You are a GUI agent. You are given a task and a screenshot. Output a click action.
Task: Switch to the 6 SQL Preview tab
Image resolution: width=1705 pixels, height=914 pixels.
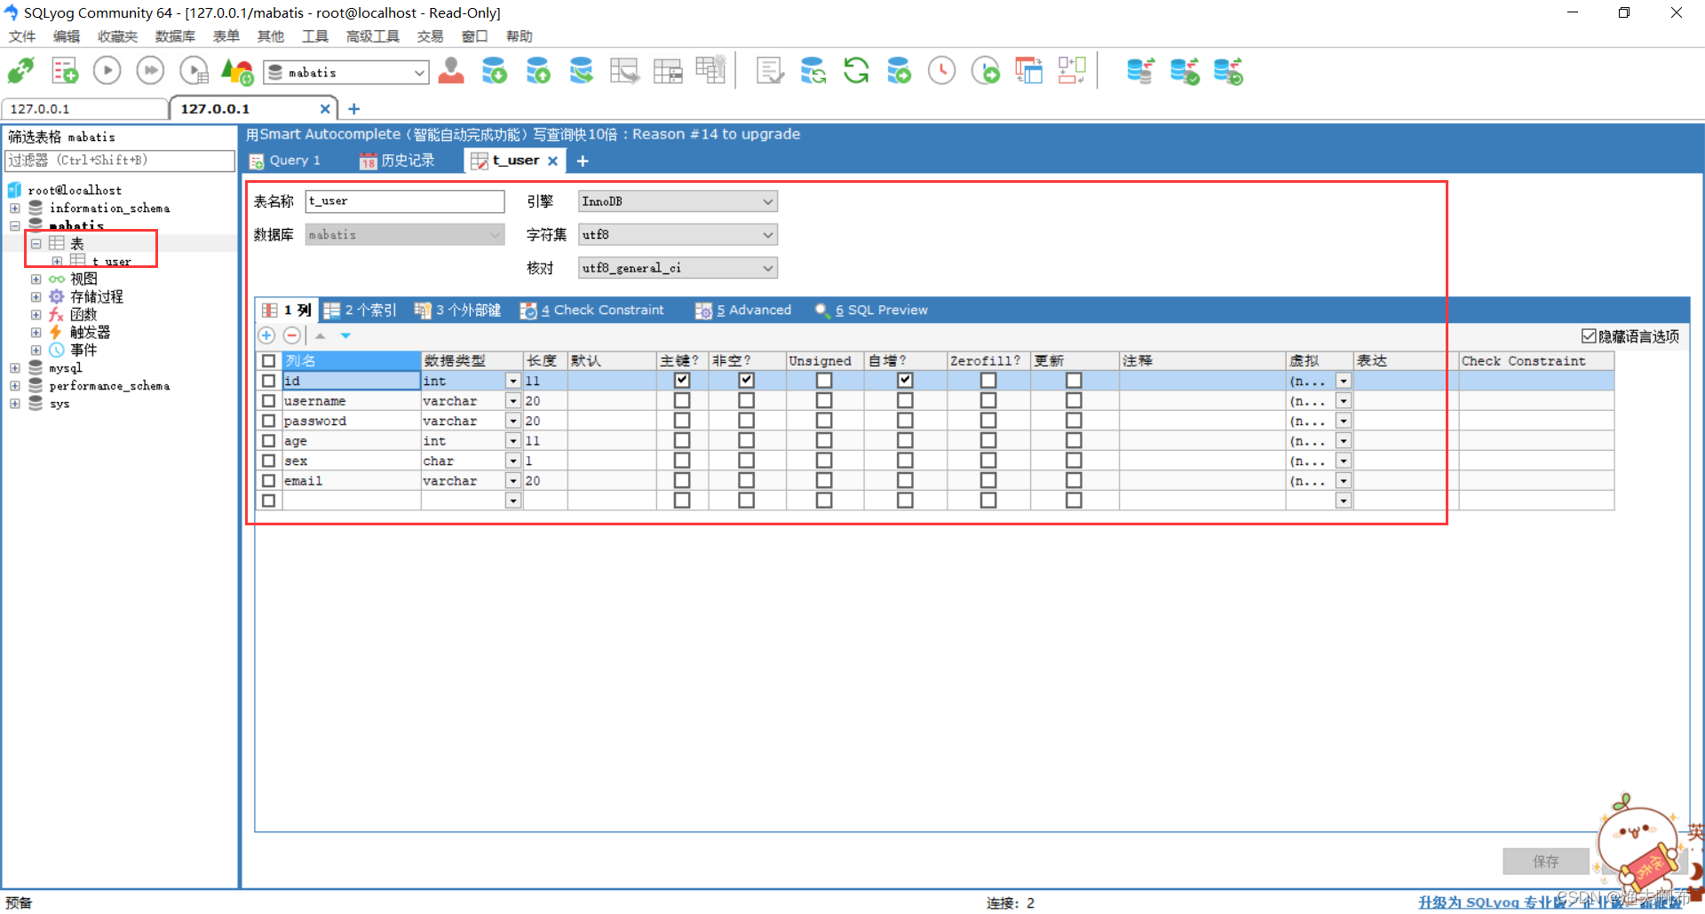[872, 310]
